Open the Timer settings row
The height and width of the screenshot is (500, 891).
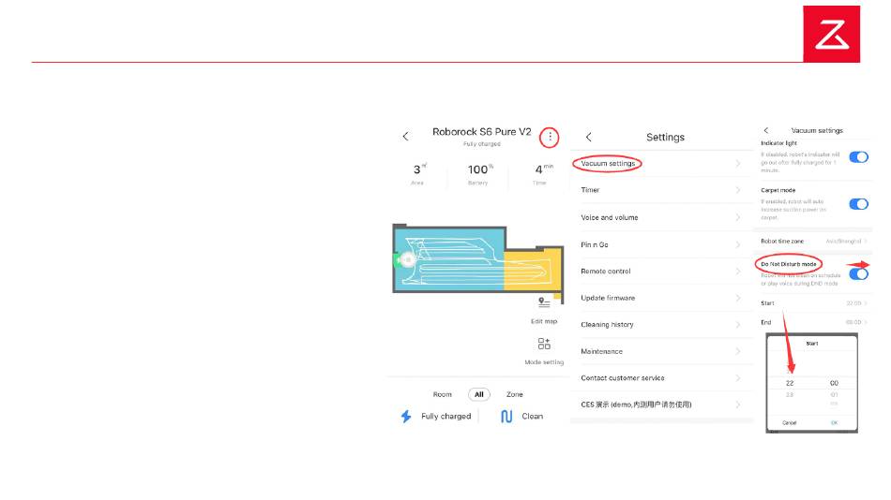[x=661, y=190]
